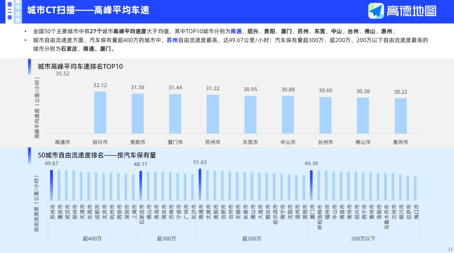Click the 惠州市 axis label in TOP10 chart
The width and height of the screenshot is (454, 253).
click(x=401, y=142)
